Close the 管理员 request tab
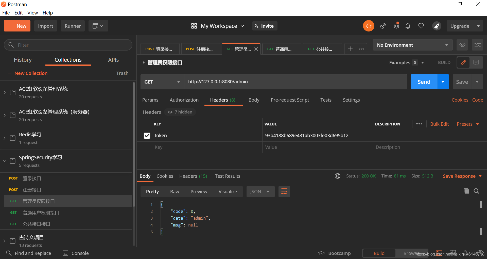This screenshot has width=487, height=259. 256,49
